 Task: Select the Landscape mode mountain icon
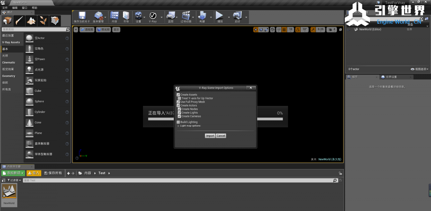click(x=31, y=20)
